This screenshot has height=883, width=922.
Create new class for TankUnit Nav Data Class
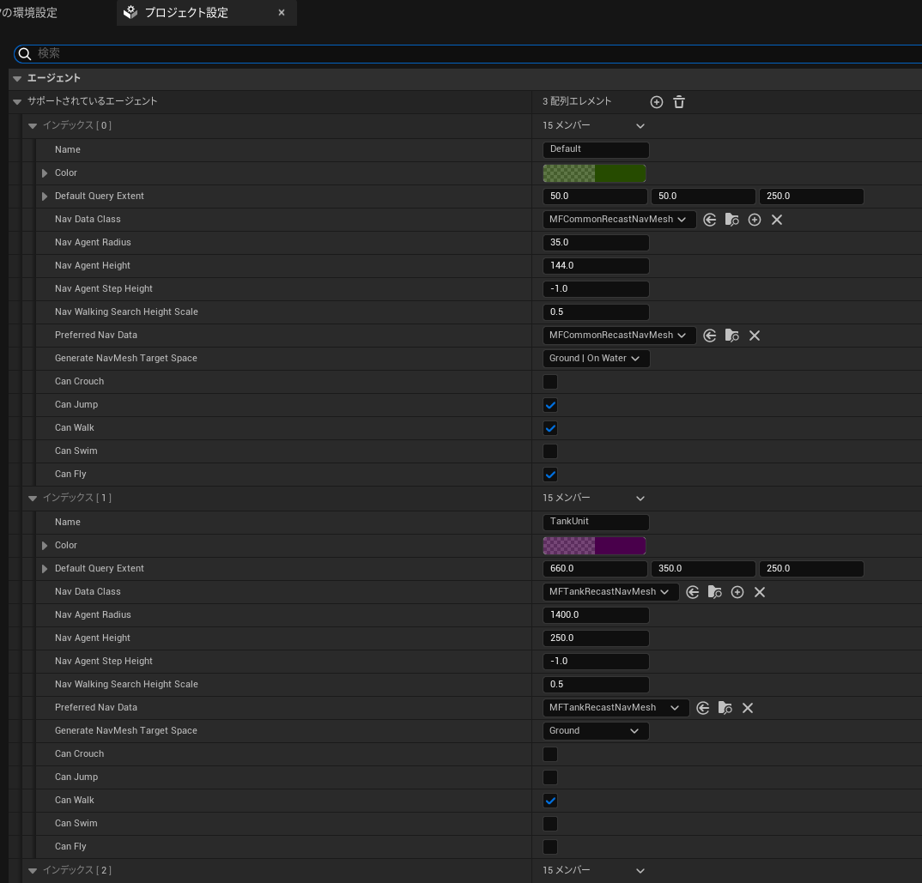point(737,592)
